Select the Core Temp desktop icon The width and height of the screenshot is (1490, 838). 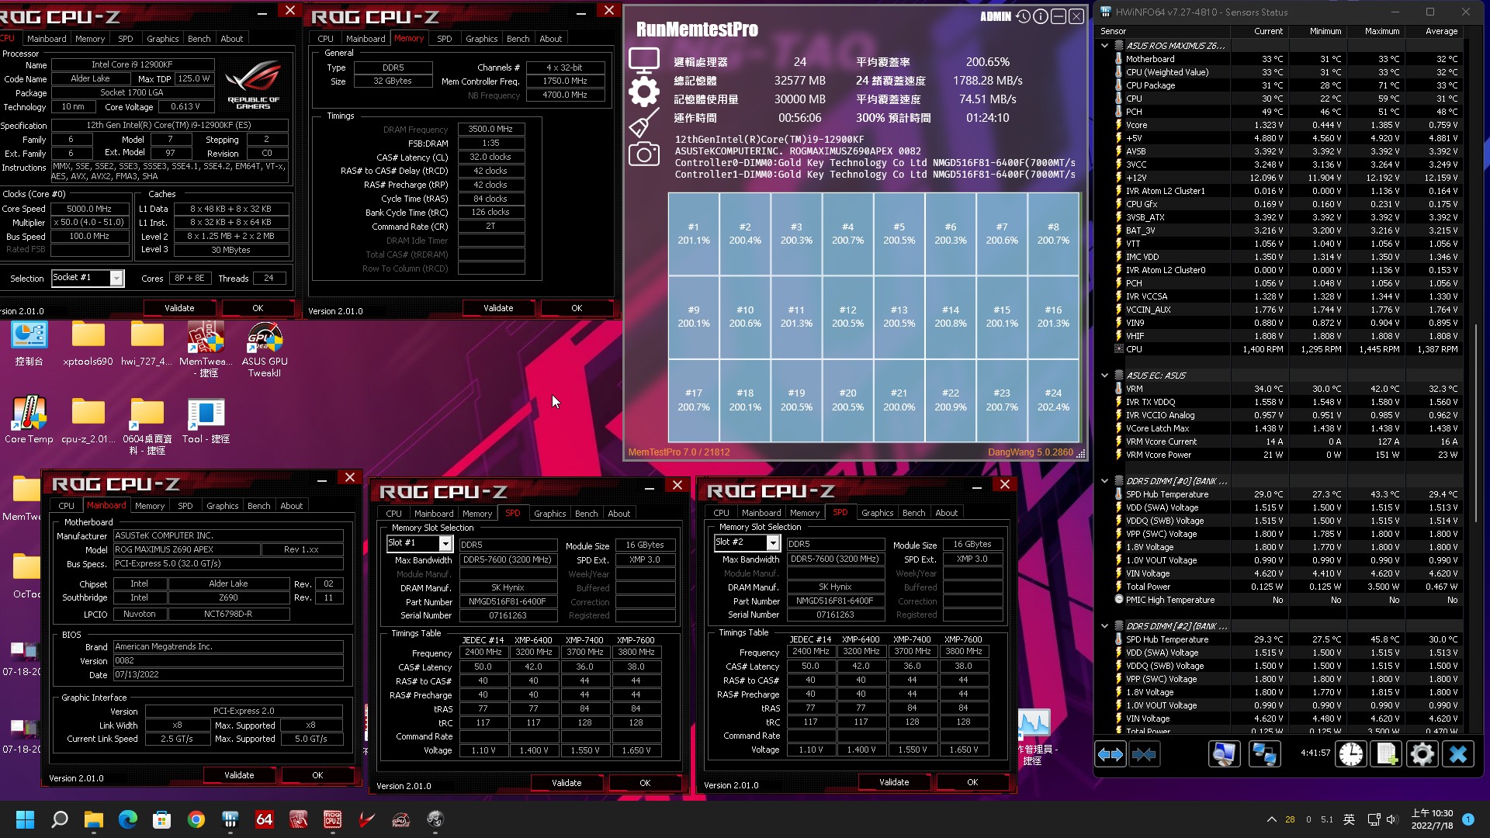point(29,420)
